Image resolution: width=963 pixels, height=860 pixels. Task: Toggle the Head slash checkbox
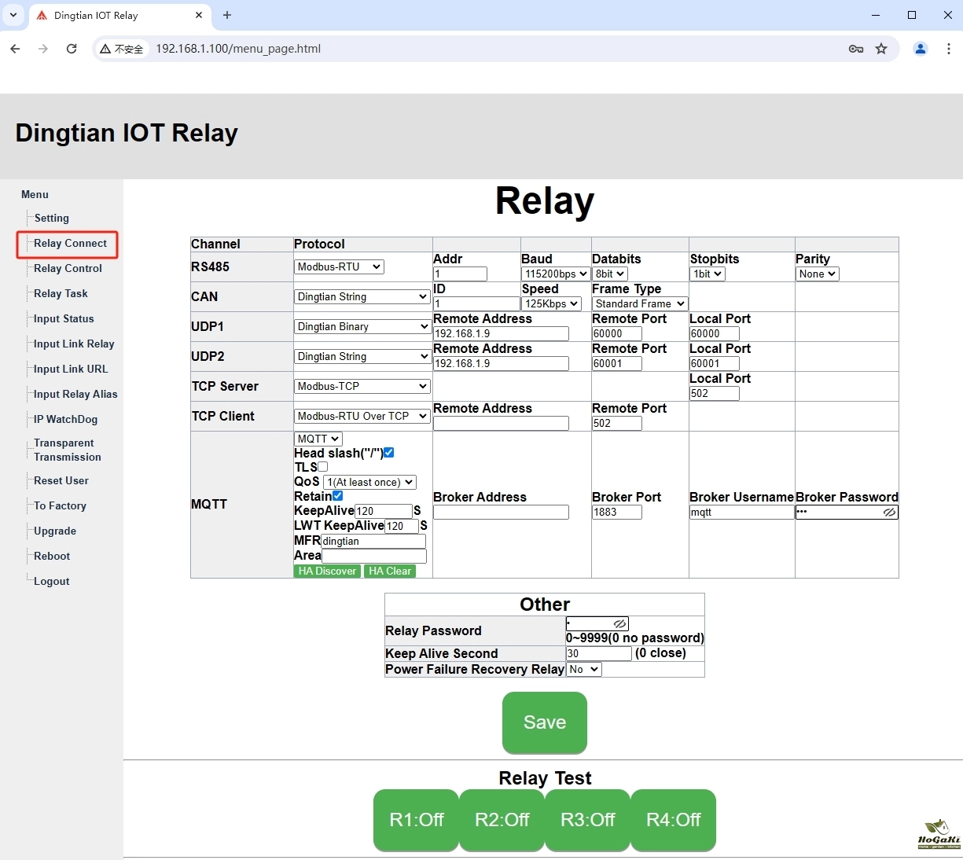[388, 453]
